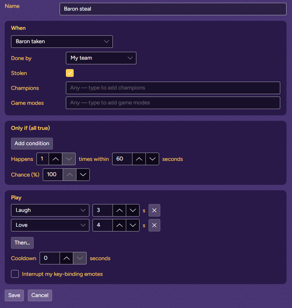Increase the Laugh emote duration

coord(119,210)
